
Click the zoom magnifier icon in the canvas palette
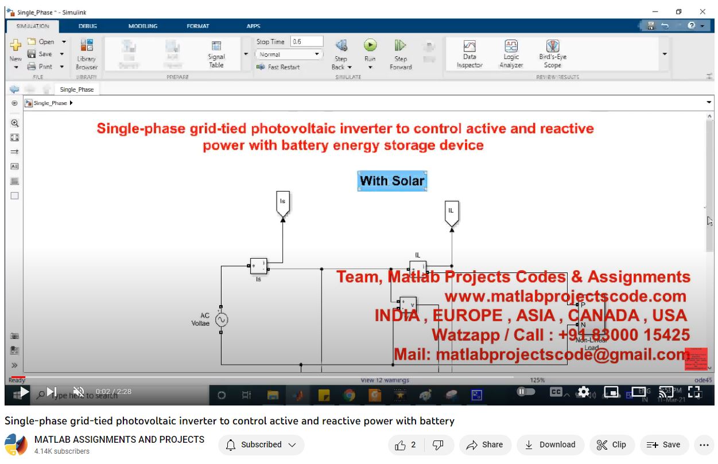(x=15, y=123)
